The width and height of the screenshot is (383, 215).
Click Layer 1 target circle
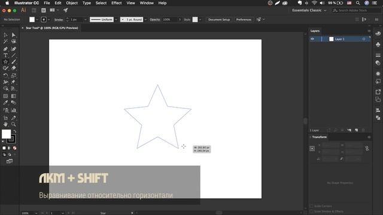364,39
